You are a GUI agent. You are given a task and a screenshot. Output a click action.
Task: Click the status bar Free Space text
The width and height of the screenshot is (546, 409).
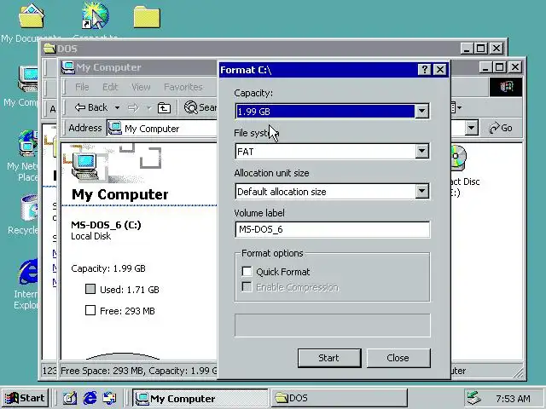(138, 371)
